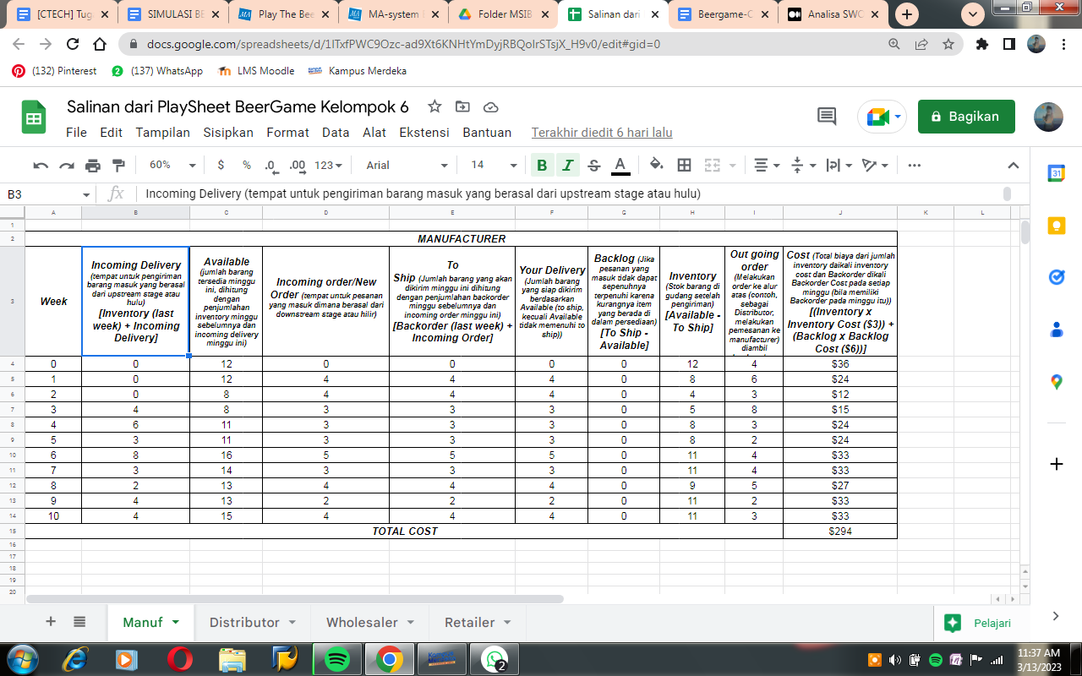
Task: Click the Merge cells icon
Action: pos(713,165)
